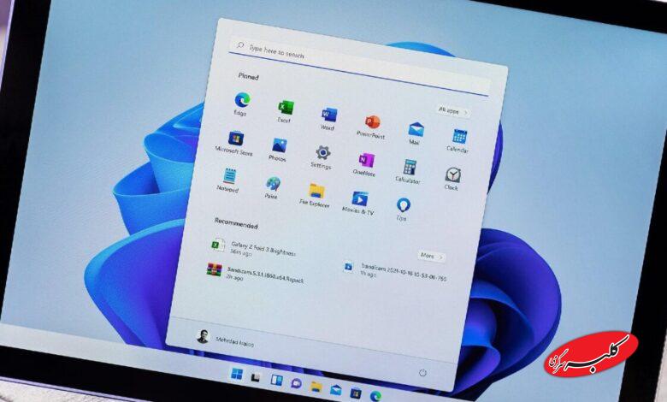Open the recommended Bandicam Repack archive
Screen dimensions: 667x402
coord(257,274)
